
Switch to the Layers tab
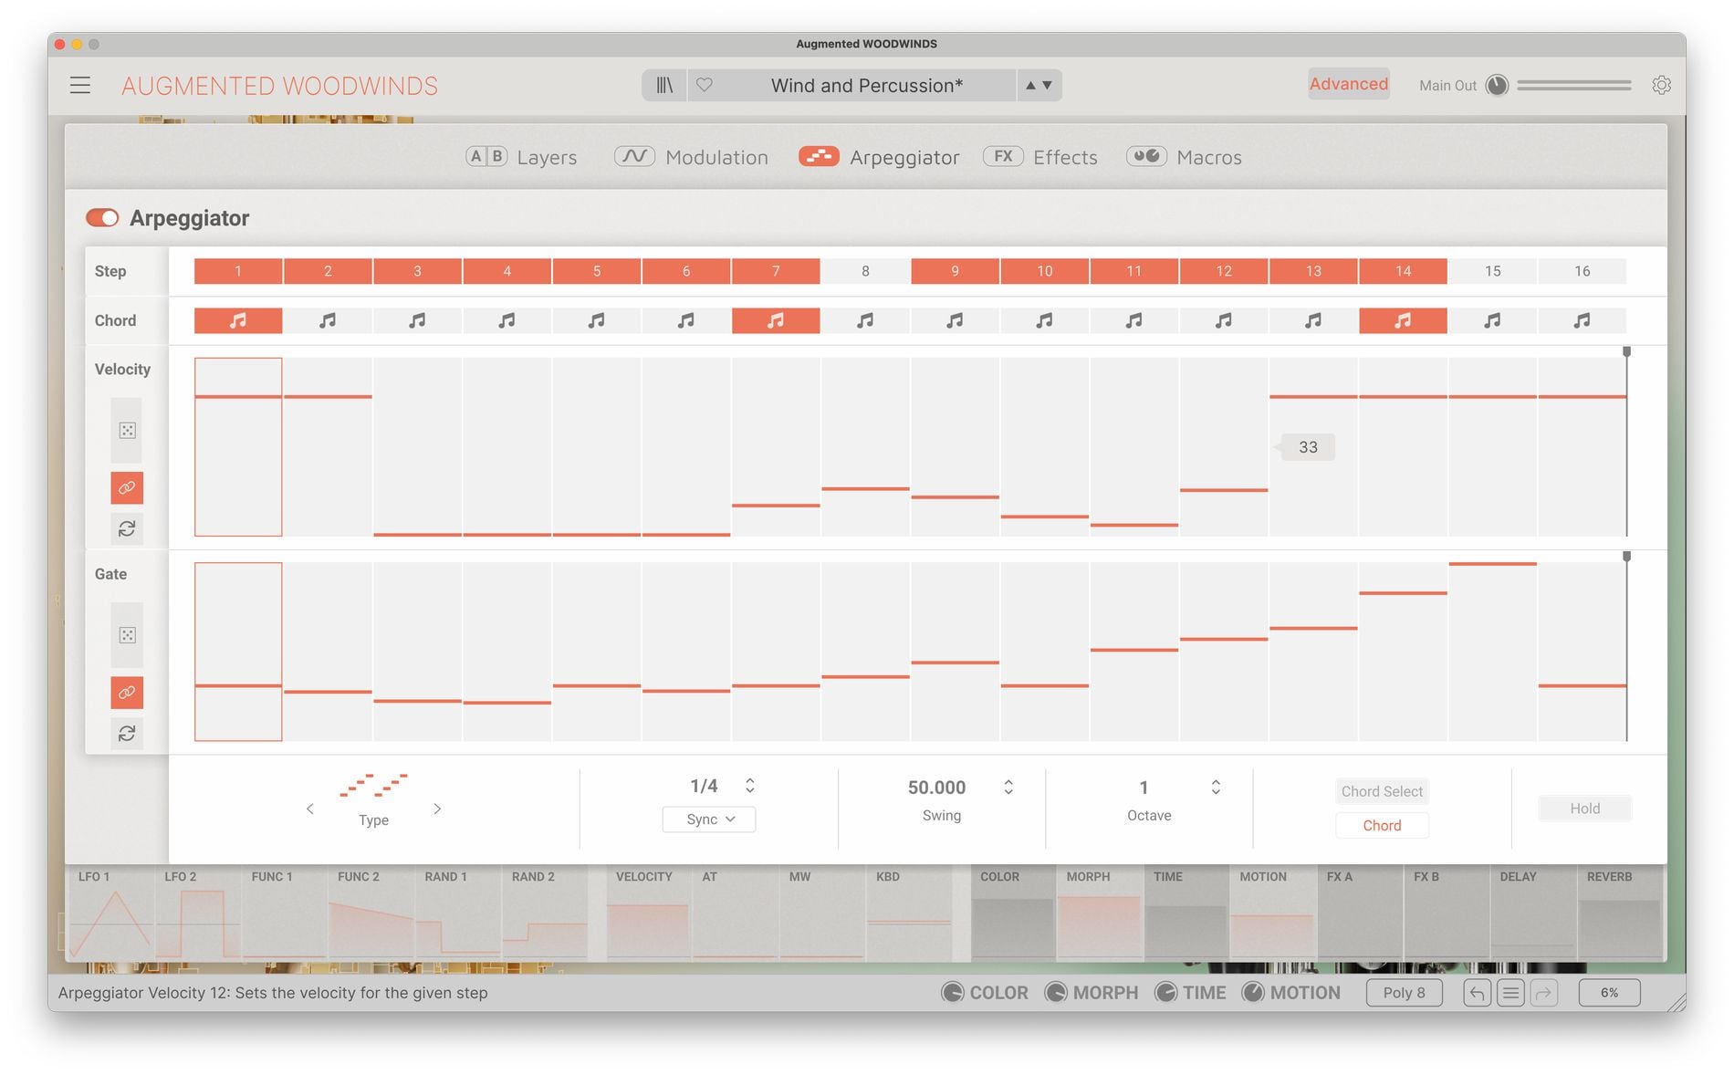point(521,157)
